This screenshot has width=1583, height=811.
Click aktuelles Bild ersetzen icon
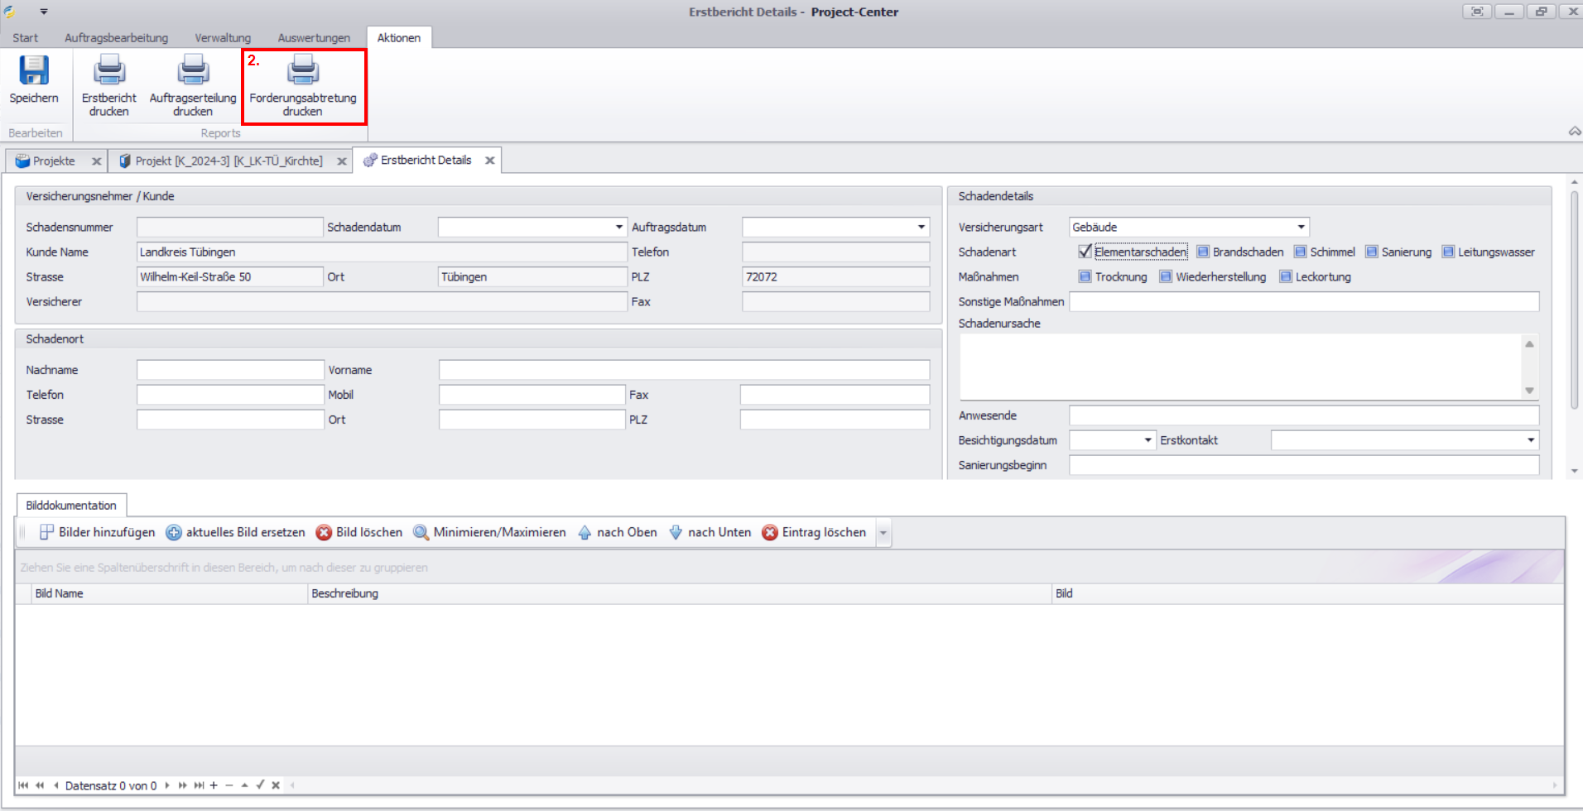pyautogui.click(x=174, y=532)
